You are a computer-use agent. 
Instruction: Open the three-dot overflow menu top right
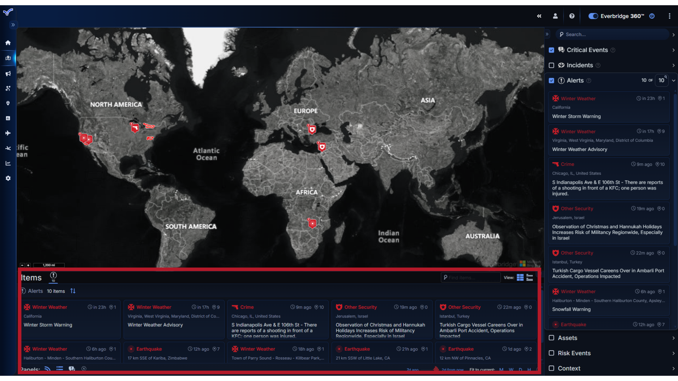point(669,16)
